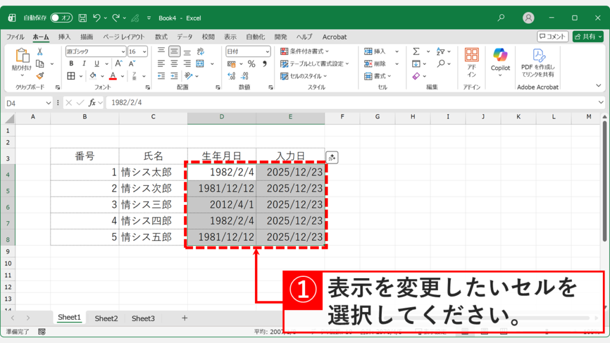Expand the font size dropdown
The height and width of the screenshot is (343, 610).
[144, 51]
